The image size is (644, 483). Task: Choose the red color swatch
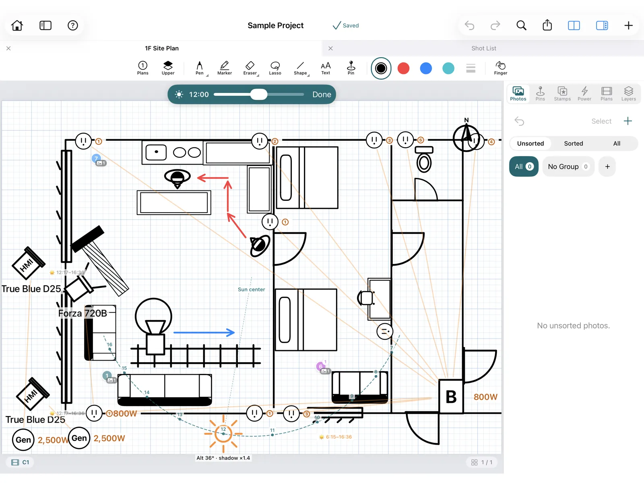pyautogui.click(x=403, y=68)
